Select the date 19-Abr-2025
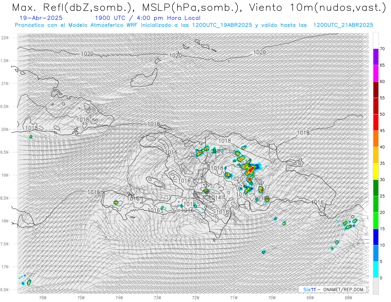The width and height of the screenshot is (391, 302). tap(41, 18)
